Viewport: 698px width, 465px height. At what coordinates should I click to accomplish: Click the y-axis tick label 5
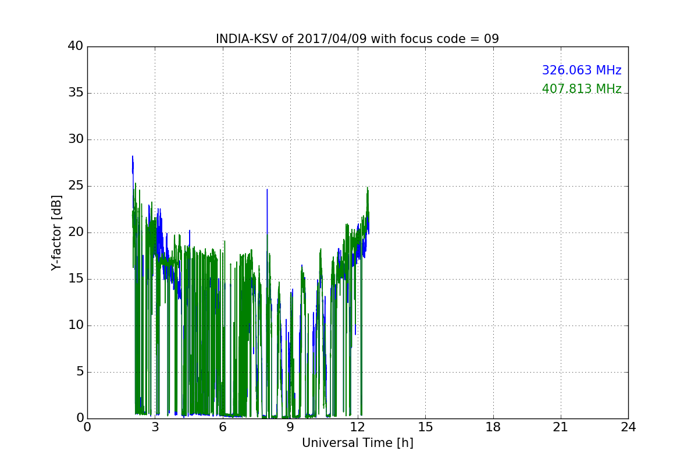(80, 372)
